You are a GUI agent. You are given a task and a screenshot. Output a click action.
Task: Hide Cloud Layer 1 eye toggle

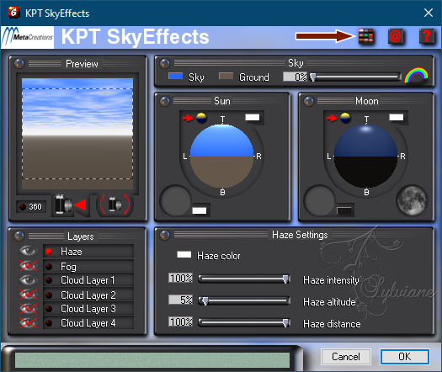pyautogui.click(x=28, y=280)
